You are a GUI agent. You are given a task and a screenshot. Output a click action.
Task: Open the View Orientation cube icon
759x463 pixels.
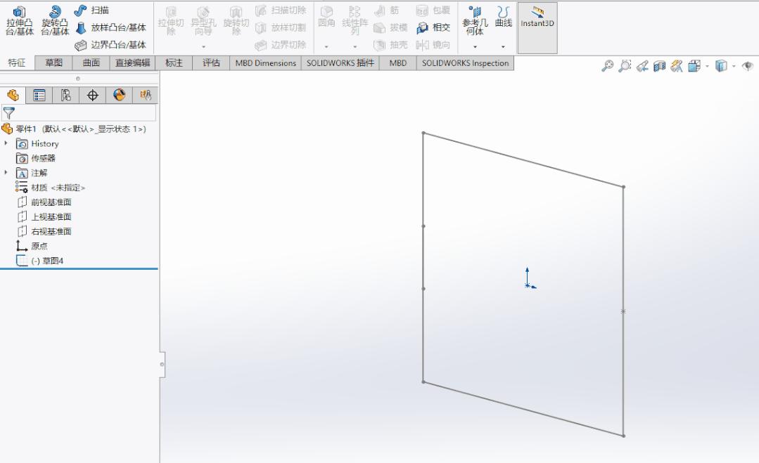694,65
